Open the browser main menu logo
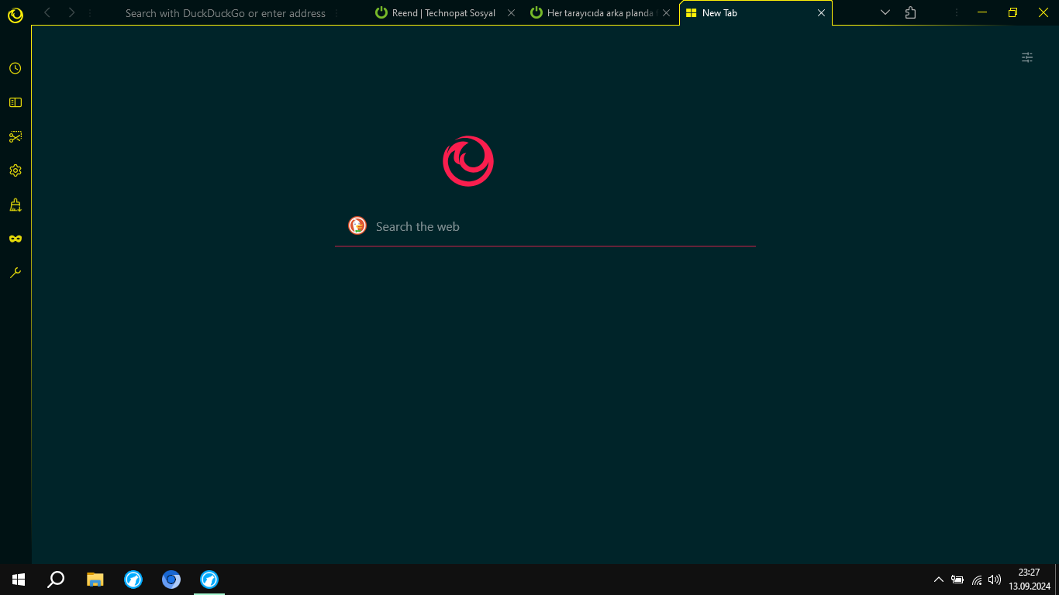The image size is (1059, 595). [15, 15]
